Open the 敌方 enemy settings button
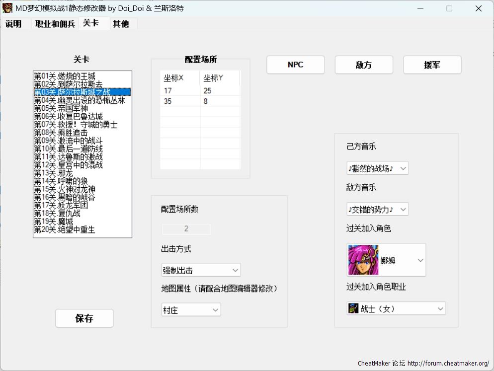The height and width of the screenshot is (371, 494). tap(364, 65)
